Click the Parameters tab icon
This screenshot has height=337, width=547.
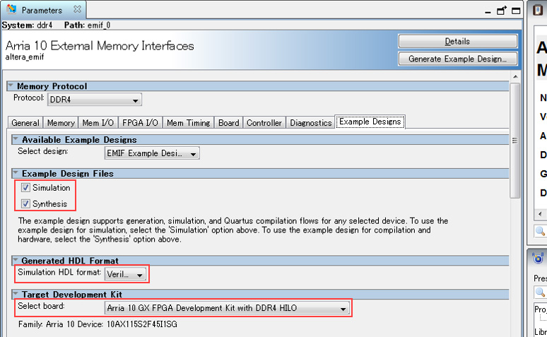[11, 10]
